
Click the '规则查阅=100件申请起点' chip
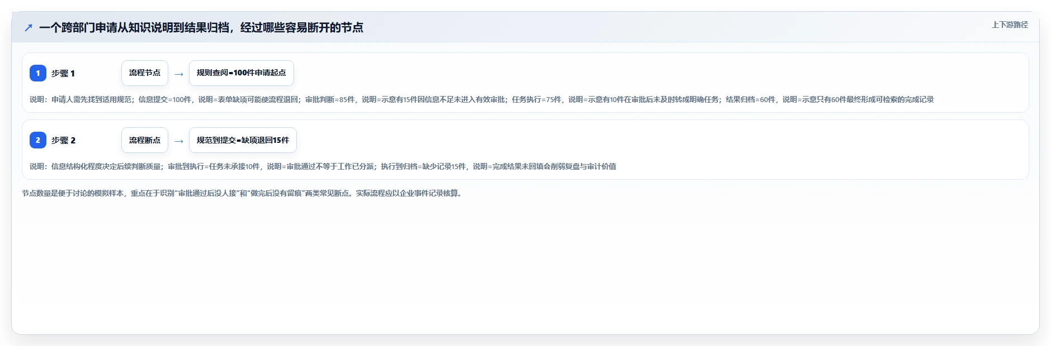click(242, 73)
